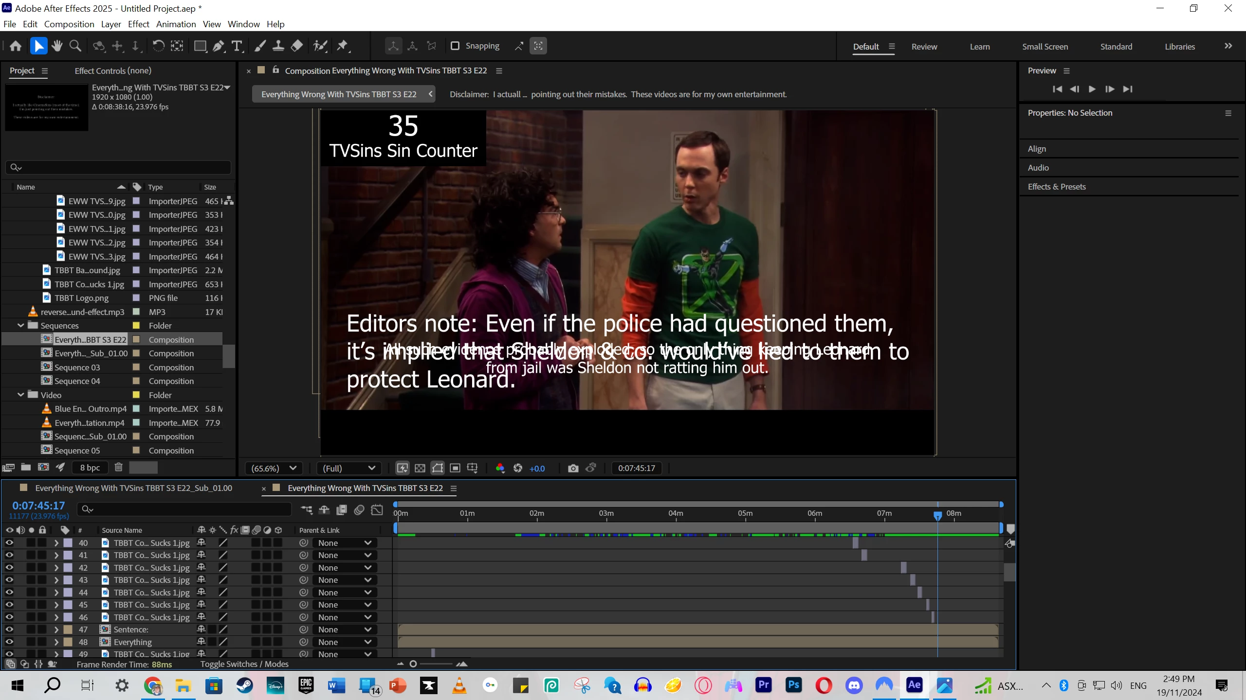Image resolution: width=1246 pixels, height=700 pixels.
Task: Select the Horizontal Type tool
Action: pos(237,46)
